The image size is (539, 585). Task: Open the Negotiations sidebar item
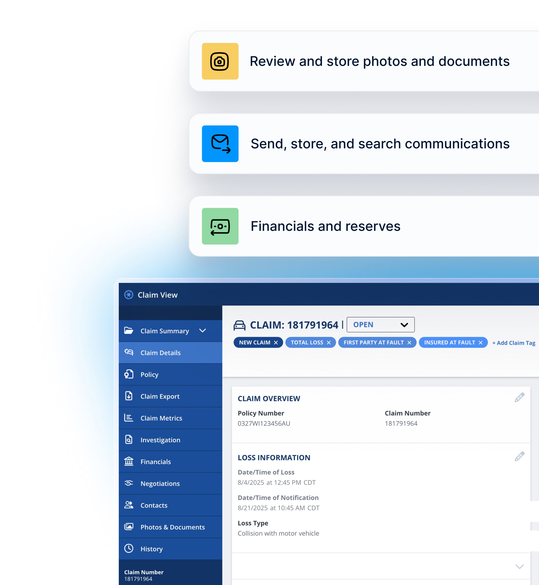click(x=160, y=483)
